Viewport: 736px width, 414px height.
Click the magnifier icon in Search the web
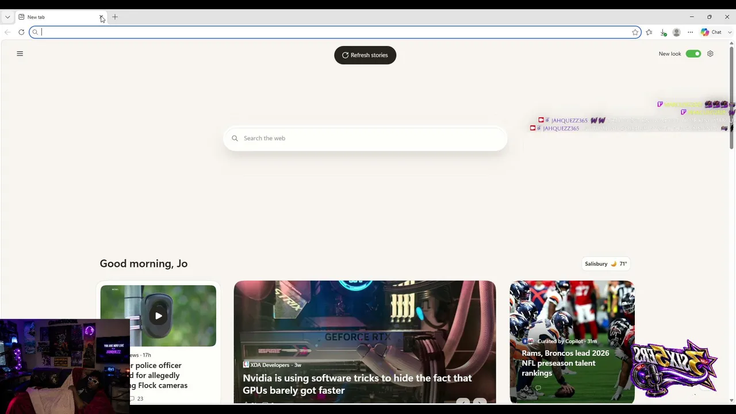(x=235, y=138)
